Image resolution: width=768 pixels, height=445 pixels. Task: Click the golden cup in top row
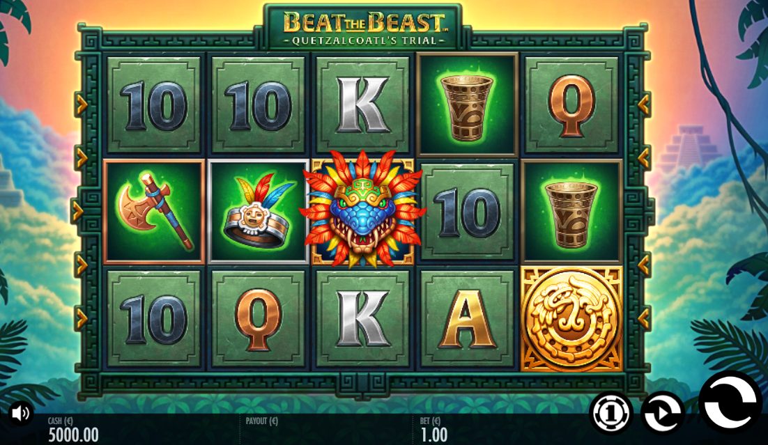pos(467,104)
